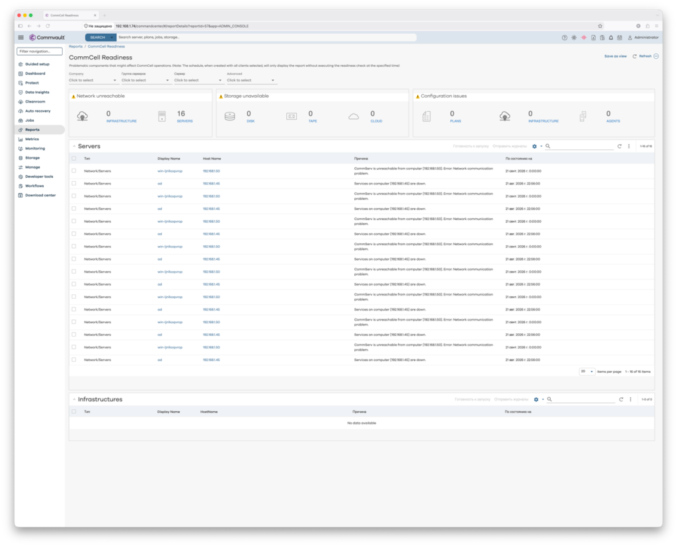Click the browser address bar URL

click(182, 26)
